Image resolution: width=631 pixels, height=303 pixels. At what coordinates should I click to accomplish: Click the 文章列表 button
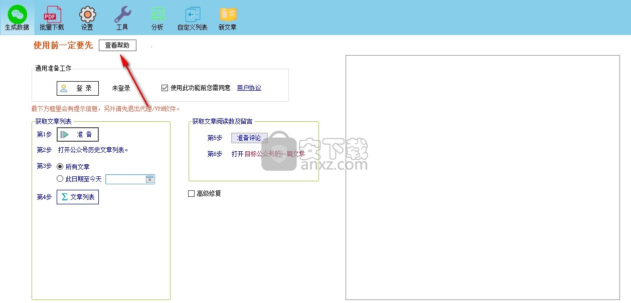point(78,197)
